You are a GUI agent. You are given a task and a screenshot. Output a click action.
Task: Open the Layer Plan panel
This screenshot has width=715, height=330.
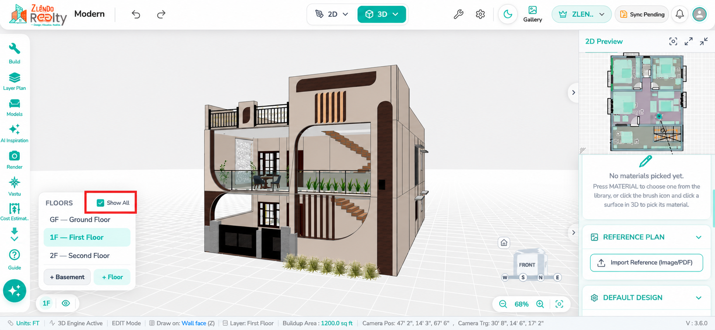[14, 81]
